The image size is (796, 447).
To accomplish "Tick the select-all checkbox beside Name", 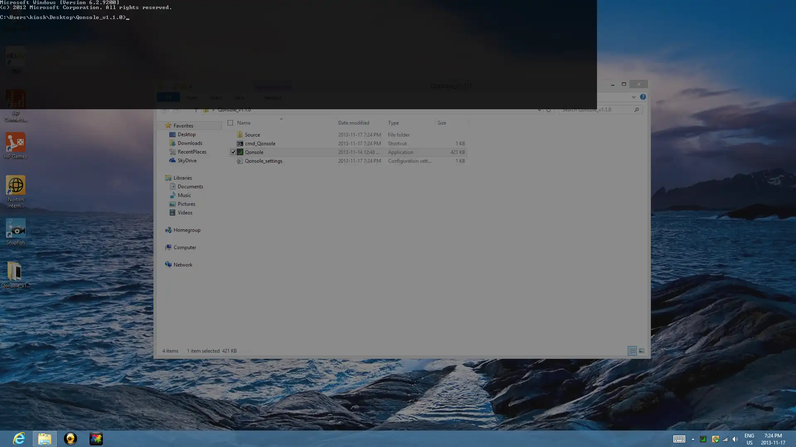I will (x=231, y=123).
